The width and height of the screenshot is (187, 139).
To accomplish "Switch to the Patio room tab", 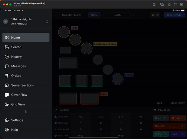I will (x=159, y=103).
